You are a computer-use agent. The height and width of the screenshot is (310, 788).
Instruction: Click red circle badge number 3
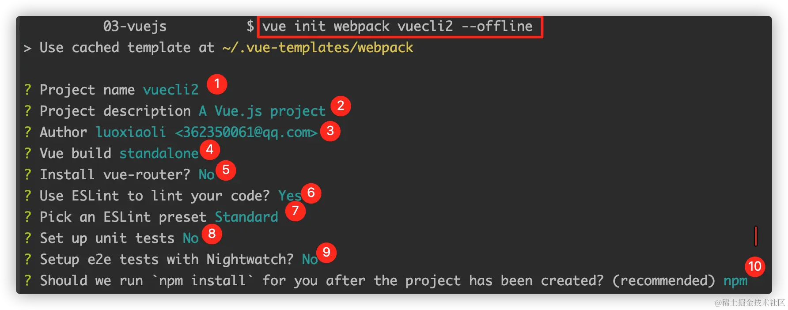[330, 131]
